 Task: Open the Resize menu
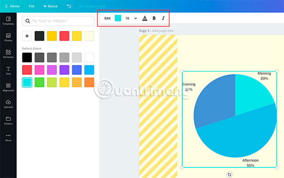[x=51, y=6]
